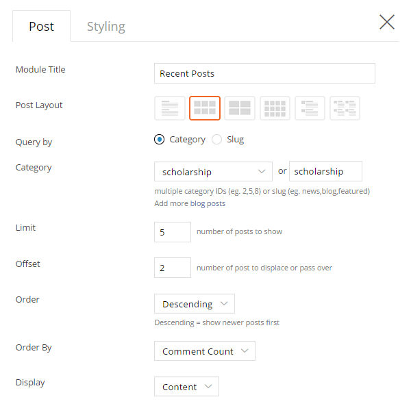Screen dimensions: 411x408
Task: Expand the Comment Count order-by dropdown
Action: 204,351
